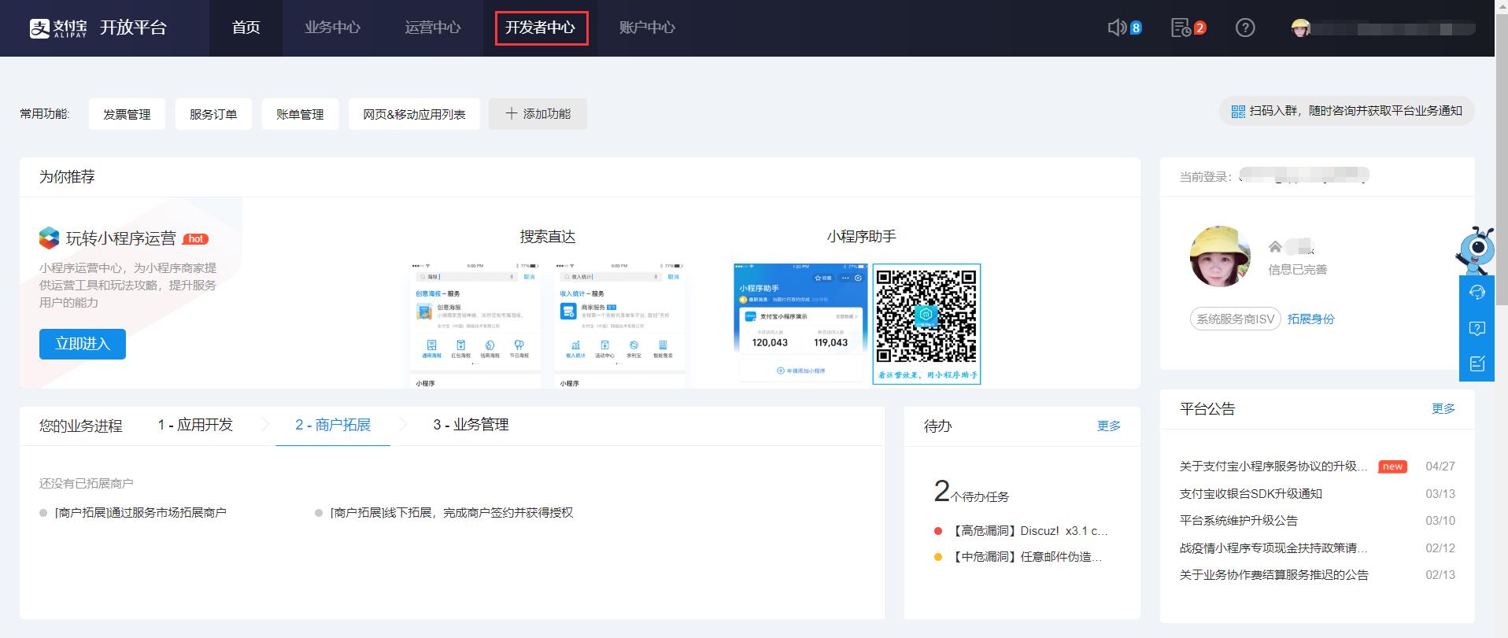Select the 2 - 商户拓展 step tab
The width and height of the screenshot is (1508, 638).
(x=333, y=425)
